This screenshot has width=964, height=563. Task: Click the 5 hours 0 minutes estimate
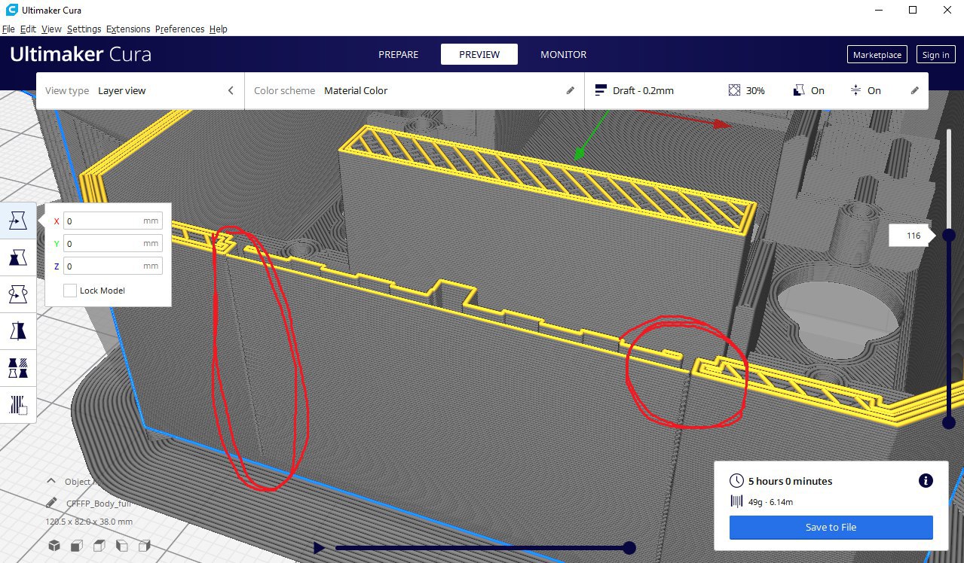(x=790, y=481)
